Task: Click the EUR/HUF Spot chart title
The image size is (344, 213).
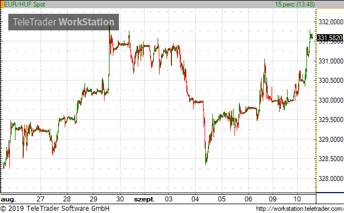Action: click(24, 4)
